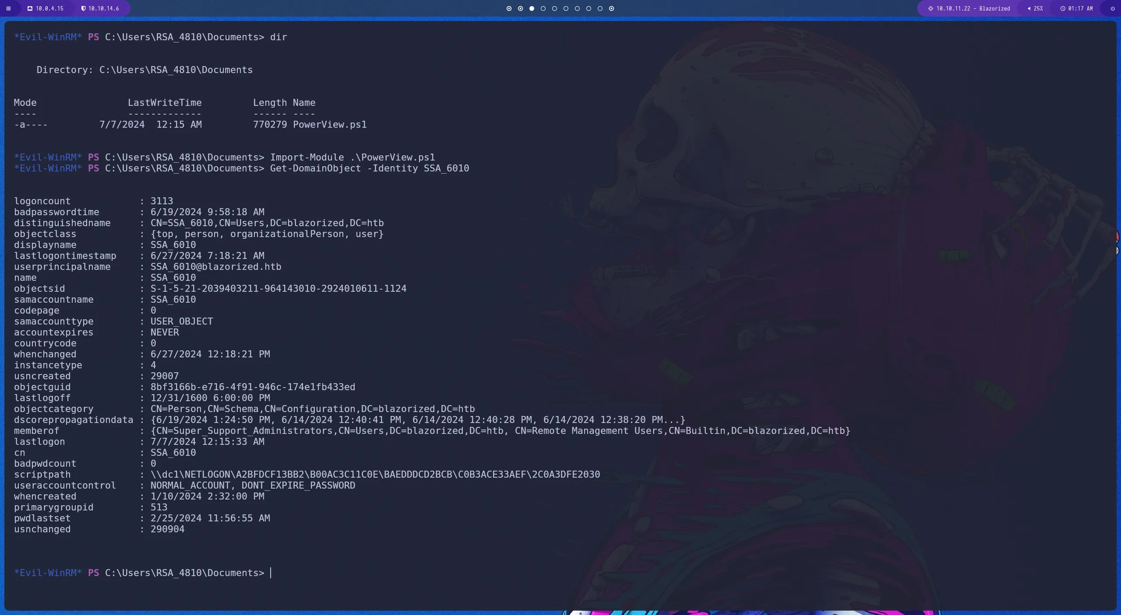Image resolution: width=1121 pixels, height=615 pixels.
Task: Click the clock icon beside 01:17 AM
Action: pyautogui.click(x=1063, y=8)
